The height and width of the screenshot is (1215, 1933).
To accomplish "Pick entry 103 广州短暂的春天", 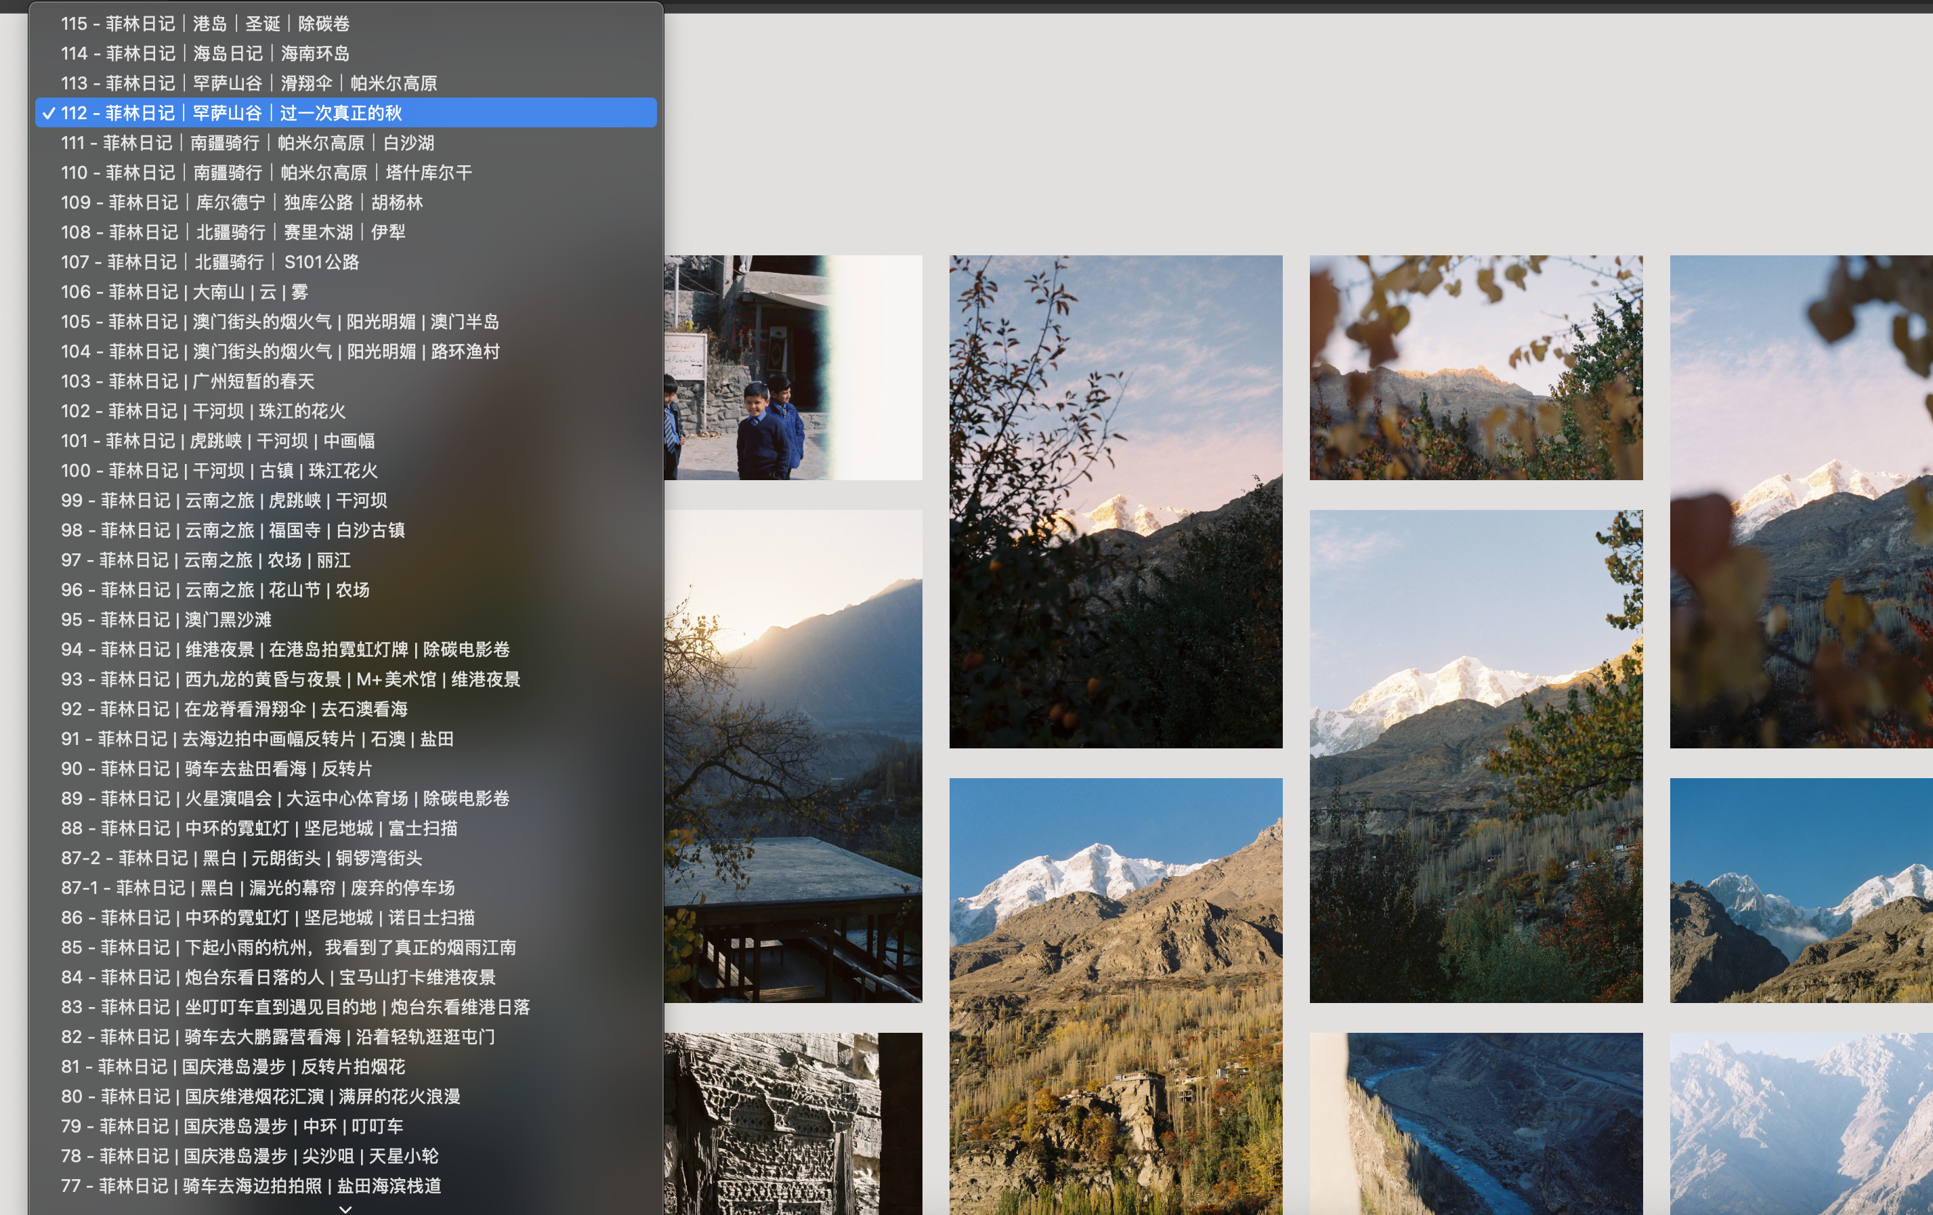I will coord(187,381).
